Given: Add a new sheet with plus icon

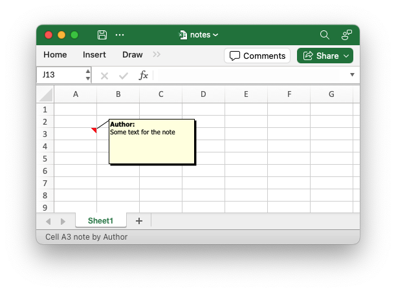Looking at the screenshot, I should pyautogui.click(x=139, y=221).
